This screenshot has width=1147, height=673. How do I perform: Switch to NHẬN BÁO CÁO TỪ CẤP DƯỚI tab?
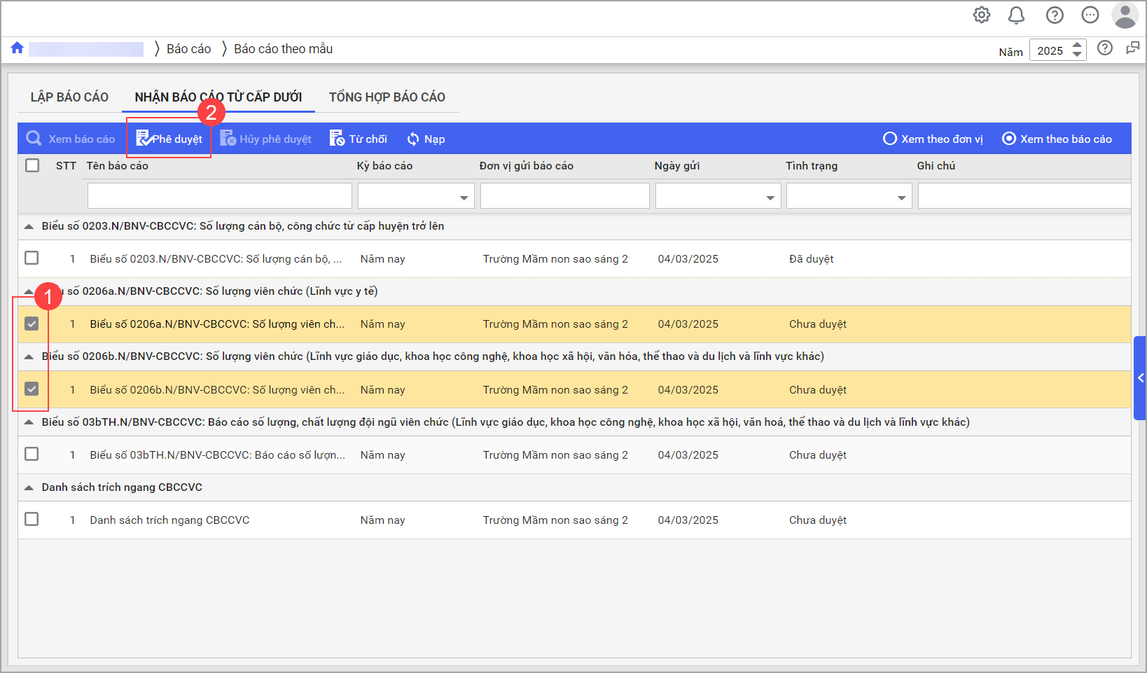(218, 97)
